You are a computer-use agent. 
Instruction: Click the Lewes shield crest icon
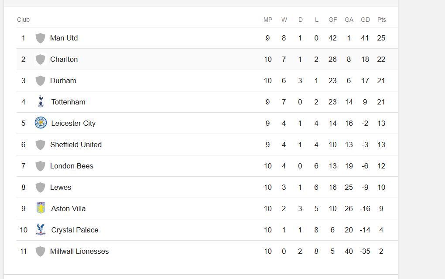coord(40,187)
